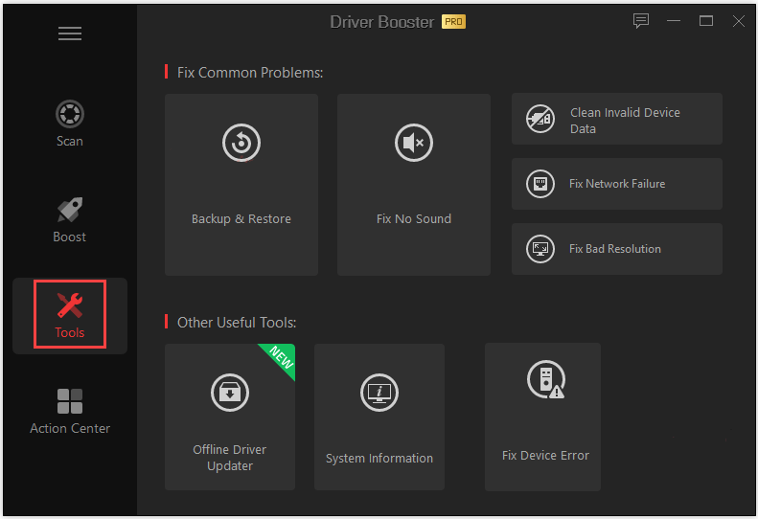
Task: Switch to the Scan label in sidebar
Action: coord(70,141)
